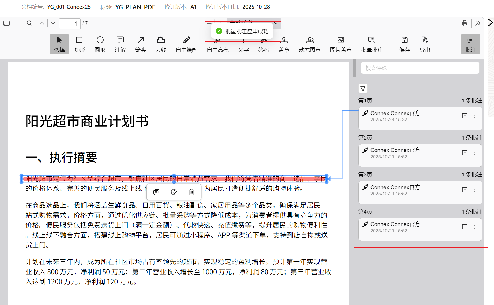
Task: Open the 盖章 stamp tool
Action: [x=284, y=44]
